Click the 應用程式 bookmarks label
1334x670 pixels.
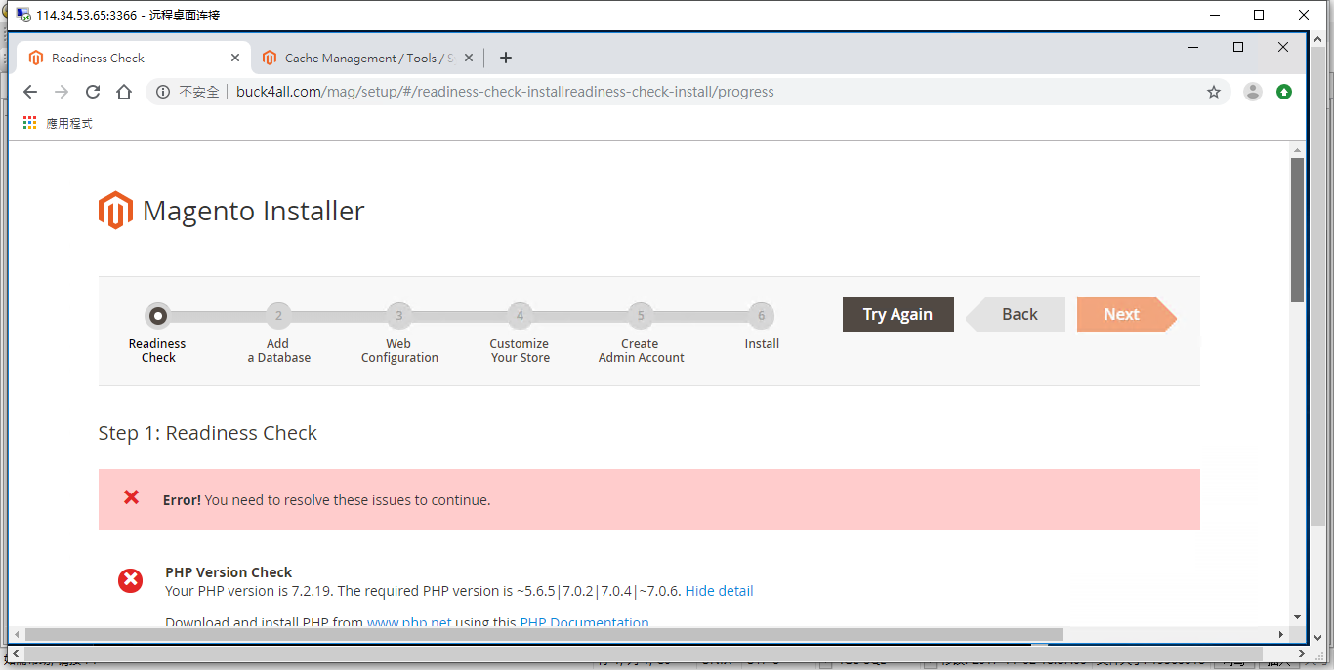[69, 124]
